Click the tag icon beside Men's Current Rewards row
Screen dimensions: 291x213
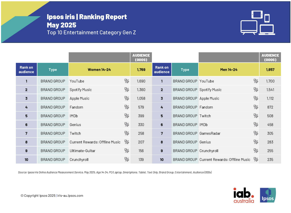[x=256, y=159]
